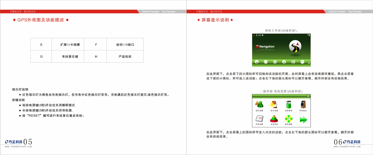
Task: Click the small page-turn arrow in main bar
Action: tap(309, 63)
